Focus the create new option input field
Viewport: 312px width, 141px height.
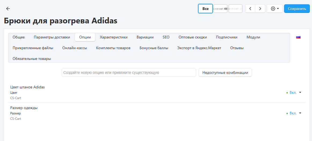click(129, 73)
